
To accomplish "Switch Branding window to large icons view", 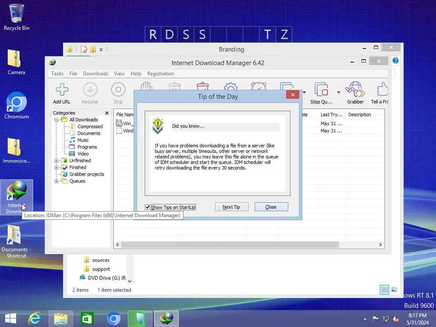I will 394,290.
